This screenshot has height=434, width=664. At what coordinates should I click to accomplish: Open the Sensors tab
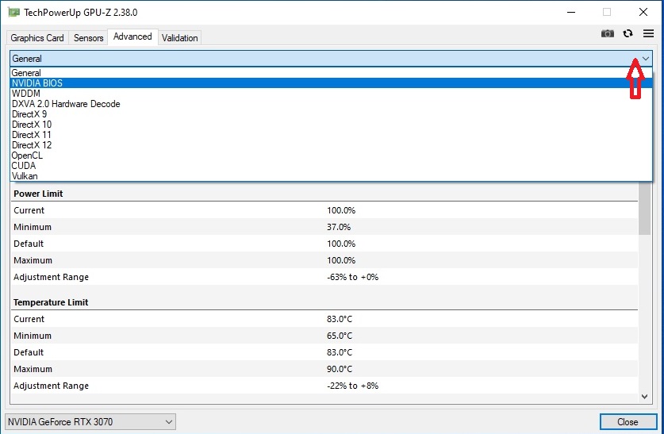click(x=88, y=38)
